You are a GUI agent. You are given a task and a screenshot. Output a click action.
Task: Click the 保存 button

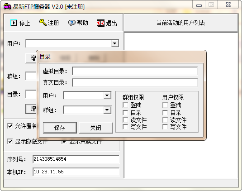click(x=60, y=128)
